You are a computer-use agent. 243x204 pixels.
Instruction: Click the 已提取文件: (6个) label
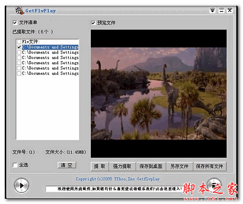pos(33,32)
